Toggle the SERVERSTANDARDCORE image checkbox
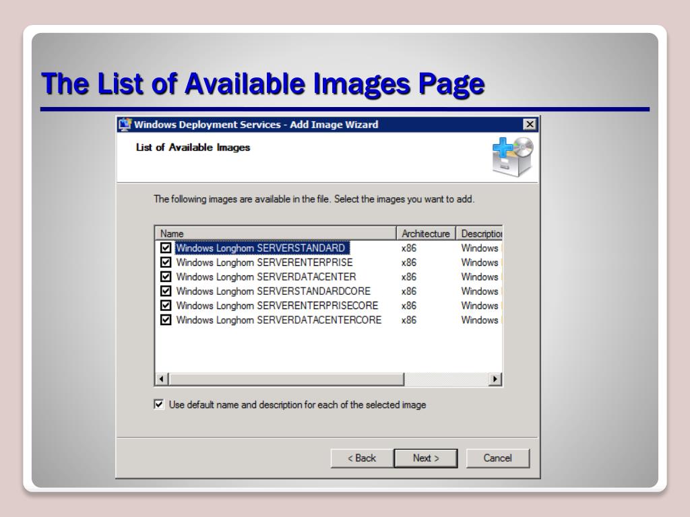Viewport: 690px width, 517px height. [166, 291]
